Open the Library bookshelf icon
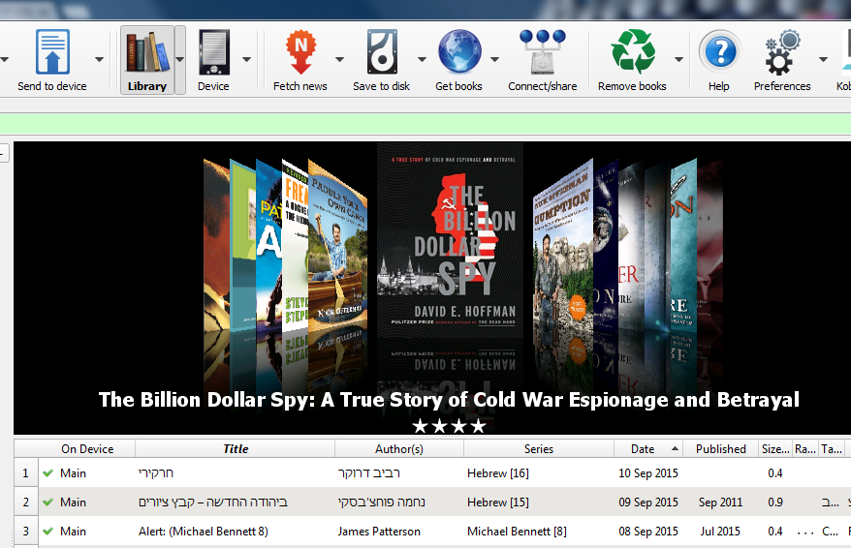 point(147,52)
